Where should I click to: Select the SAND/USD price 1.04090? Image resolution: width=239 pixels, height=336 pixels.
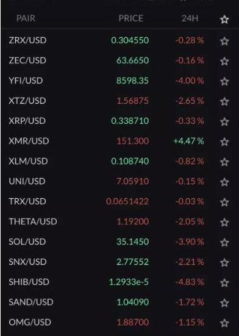[x=133, y=302]
